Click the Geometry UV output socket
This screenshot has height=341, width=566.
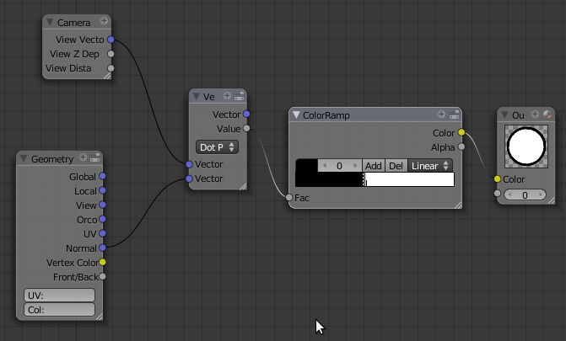pyautogui.click(x=103, y=233)
